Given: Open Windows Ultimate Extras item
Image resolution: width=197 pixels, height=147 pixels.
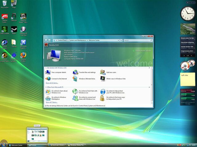Looking at the screenshot, I should 84,79.
